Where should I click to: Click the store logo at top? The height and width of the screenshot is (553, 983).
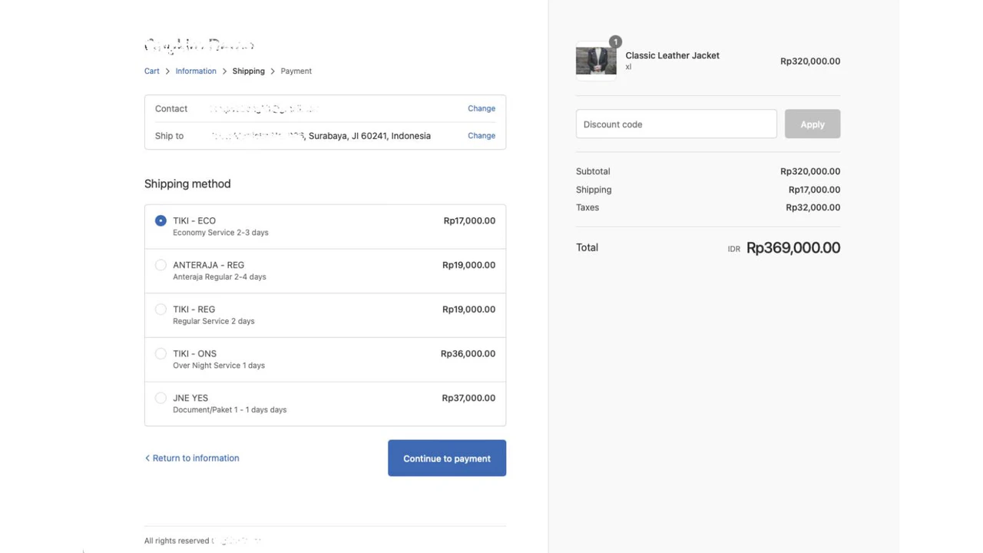click(x=199, y=46)
